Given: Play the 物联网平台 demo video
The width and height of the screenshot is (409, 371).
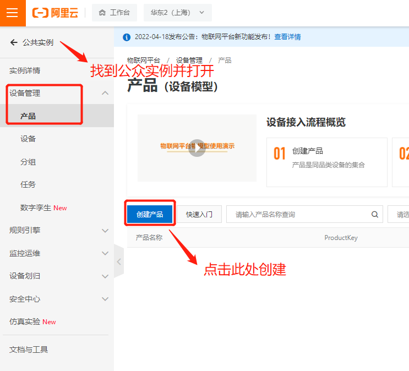Looking at the screenshot, I should [x=197, y=148].
